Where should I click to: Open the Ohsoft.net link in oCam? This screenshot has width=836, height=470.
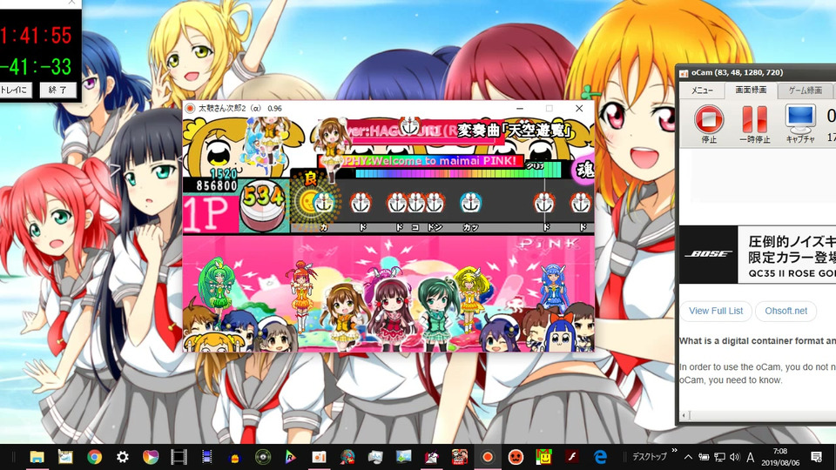pos(785,311)
